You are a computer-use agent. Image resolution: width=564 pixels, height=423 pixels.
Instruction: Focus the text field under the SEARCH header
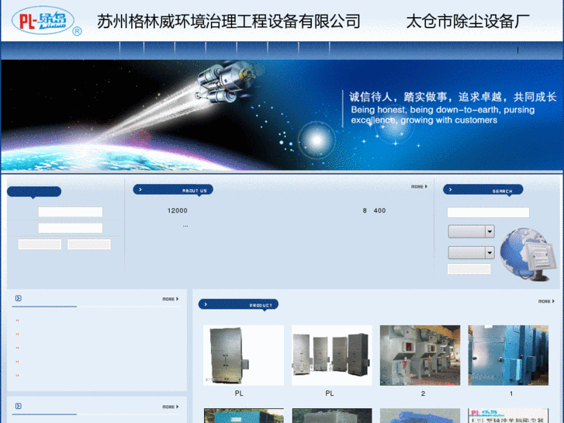tap(488, 213)
